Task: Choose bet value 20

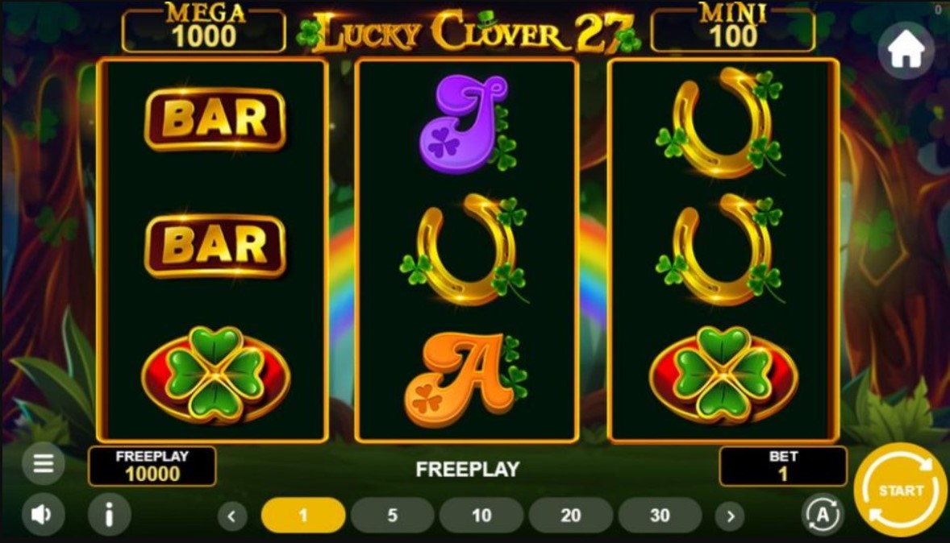Action: pos(571,515)
